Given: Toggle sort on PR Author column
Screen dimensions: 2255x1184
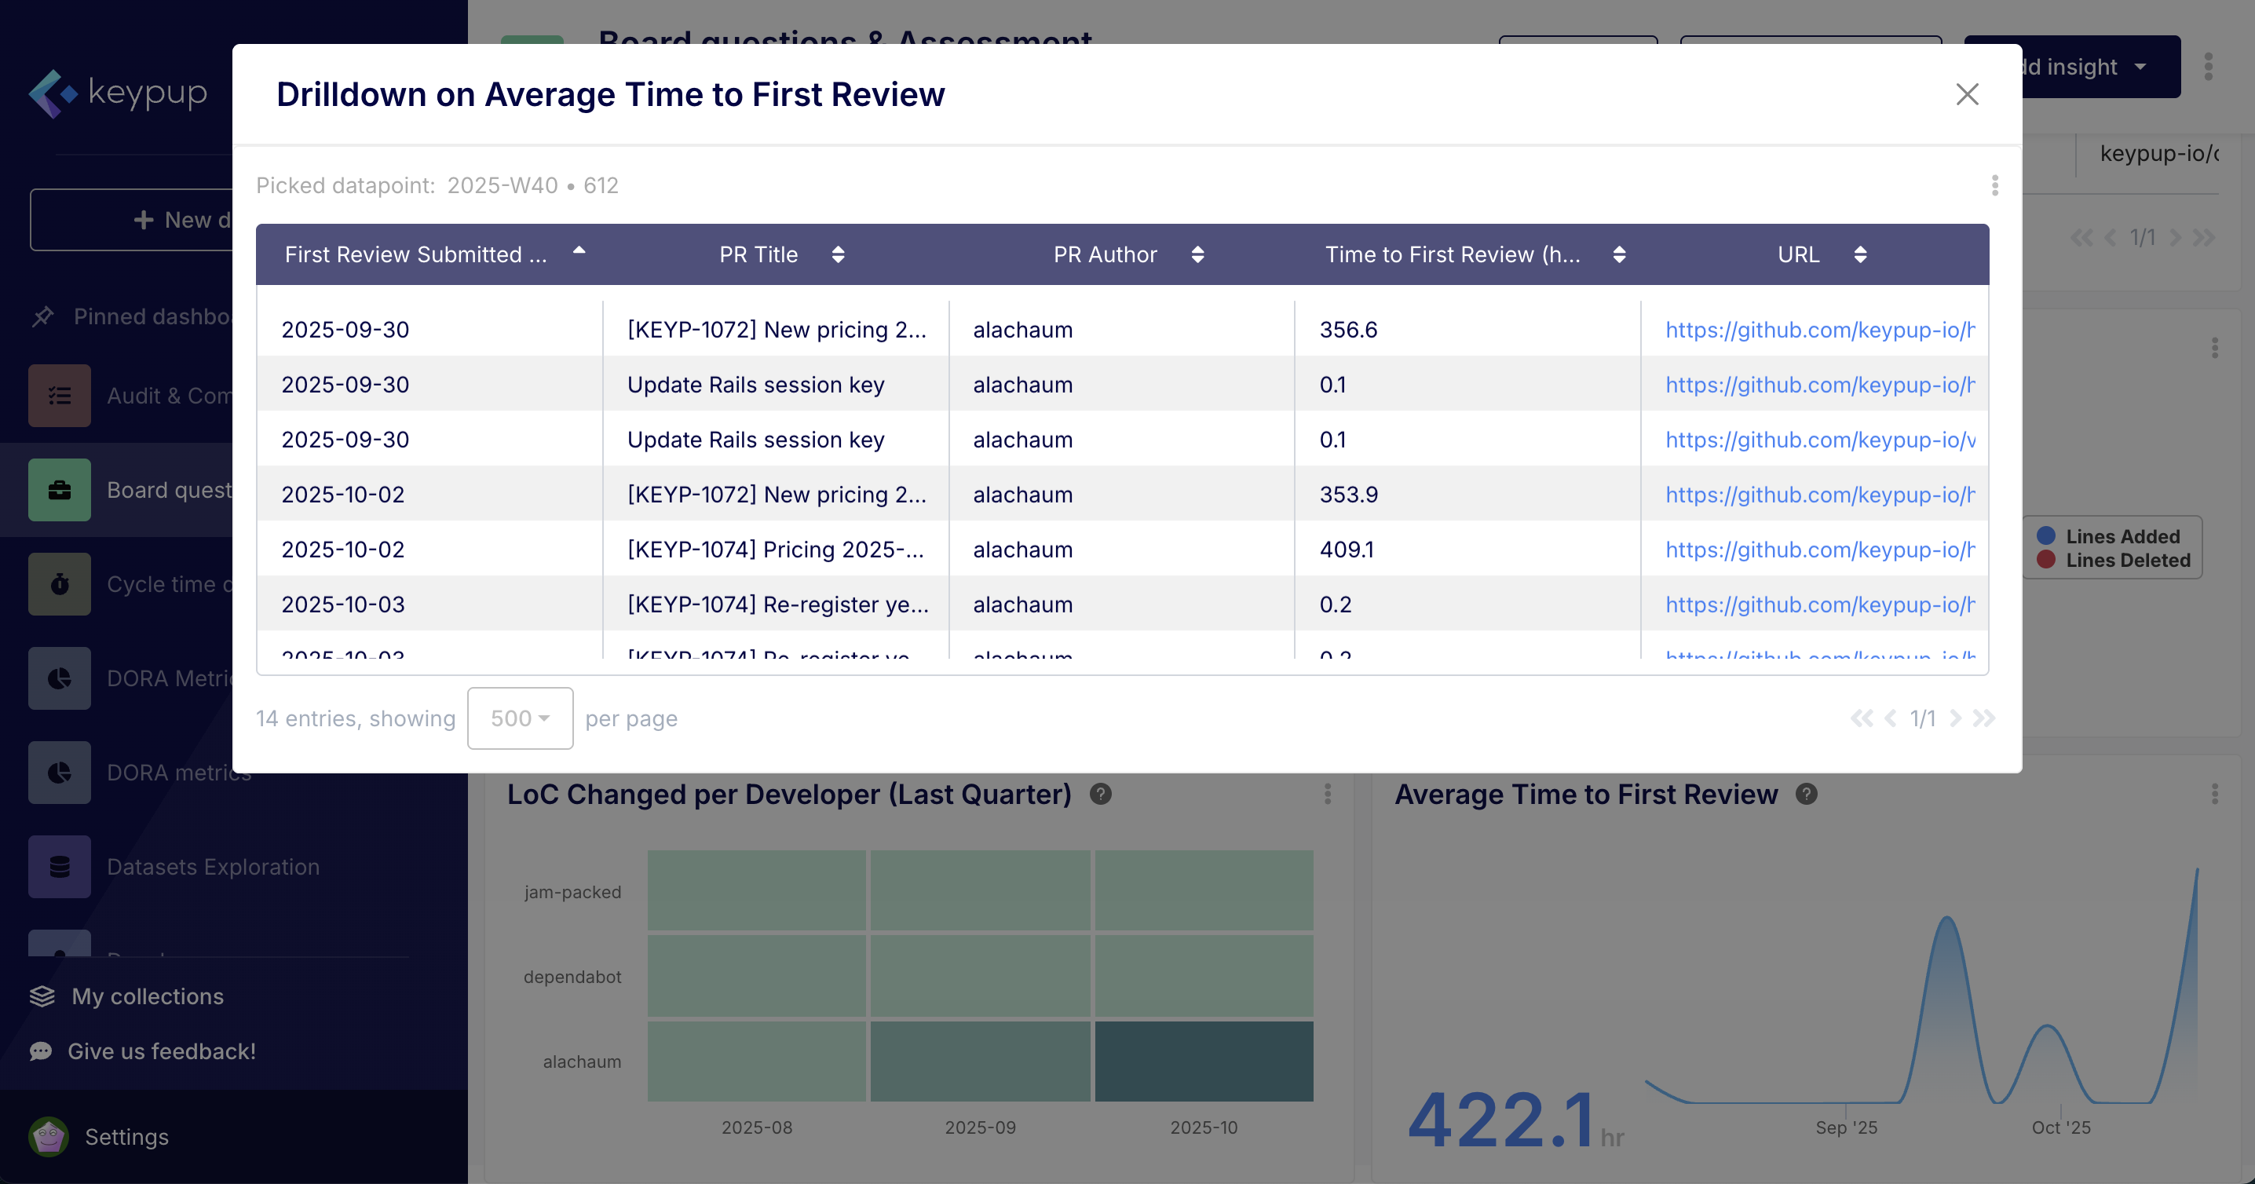Looking at the screenshot, I should [x=1197, y=254].
